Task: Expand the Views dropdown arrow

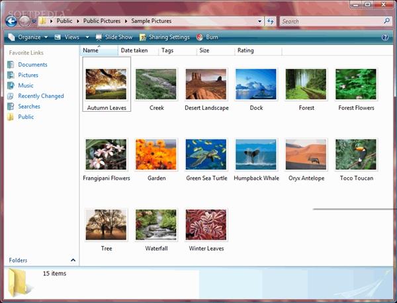Action: click(87, 38)
